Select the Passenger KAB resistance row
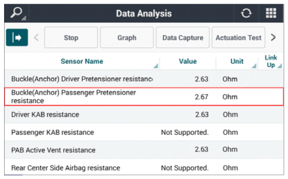 [144, 132]
